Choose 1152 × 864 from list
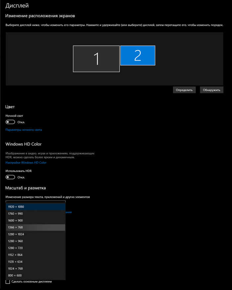 pos(36,255)
